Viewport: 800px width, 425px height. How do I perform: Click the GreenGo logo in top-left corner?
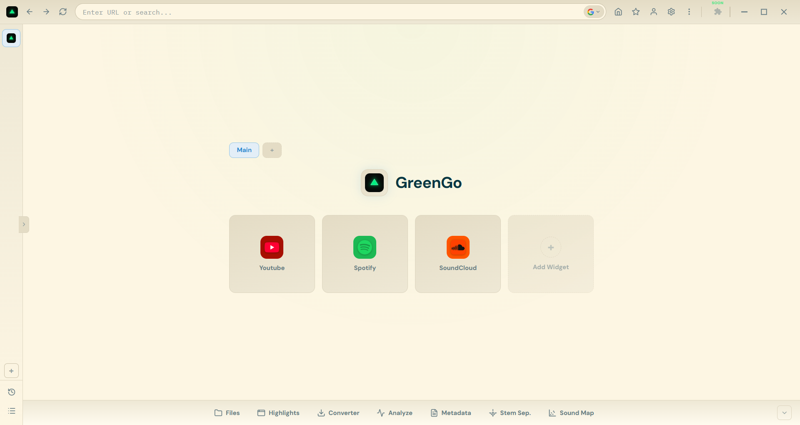12,12
